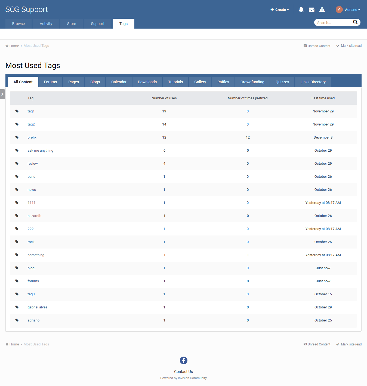Open Unread Content link at top
The width and height of the screenshot is (367, 386).
(x=317, y=46)
